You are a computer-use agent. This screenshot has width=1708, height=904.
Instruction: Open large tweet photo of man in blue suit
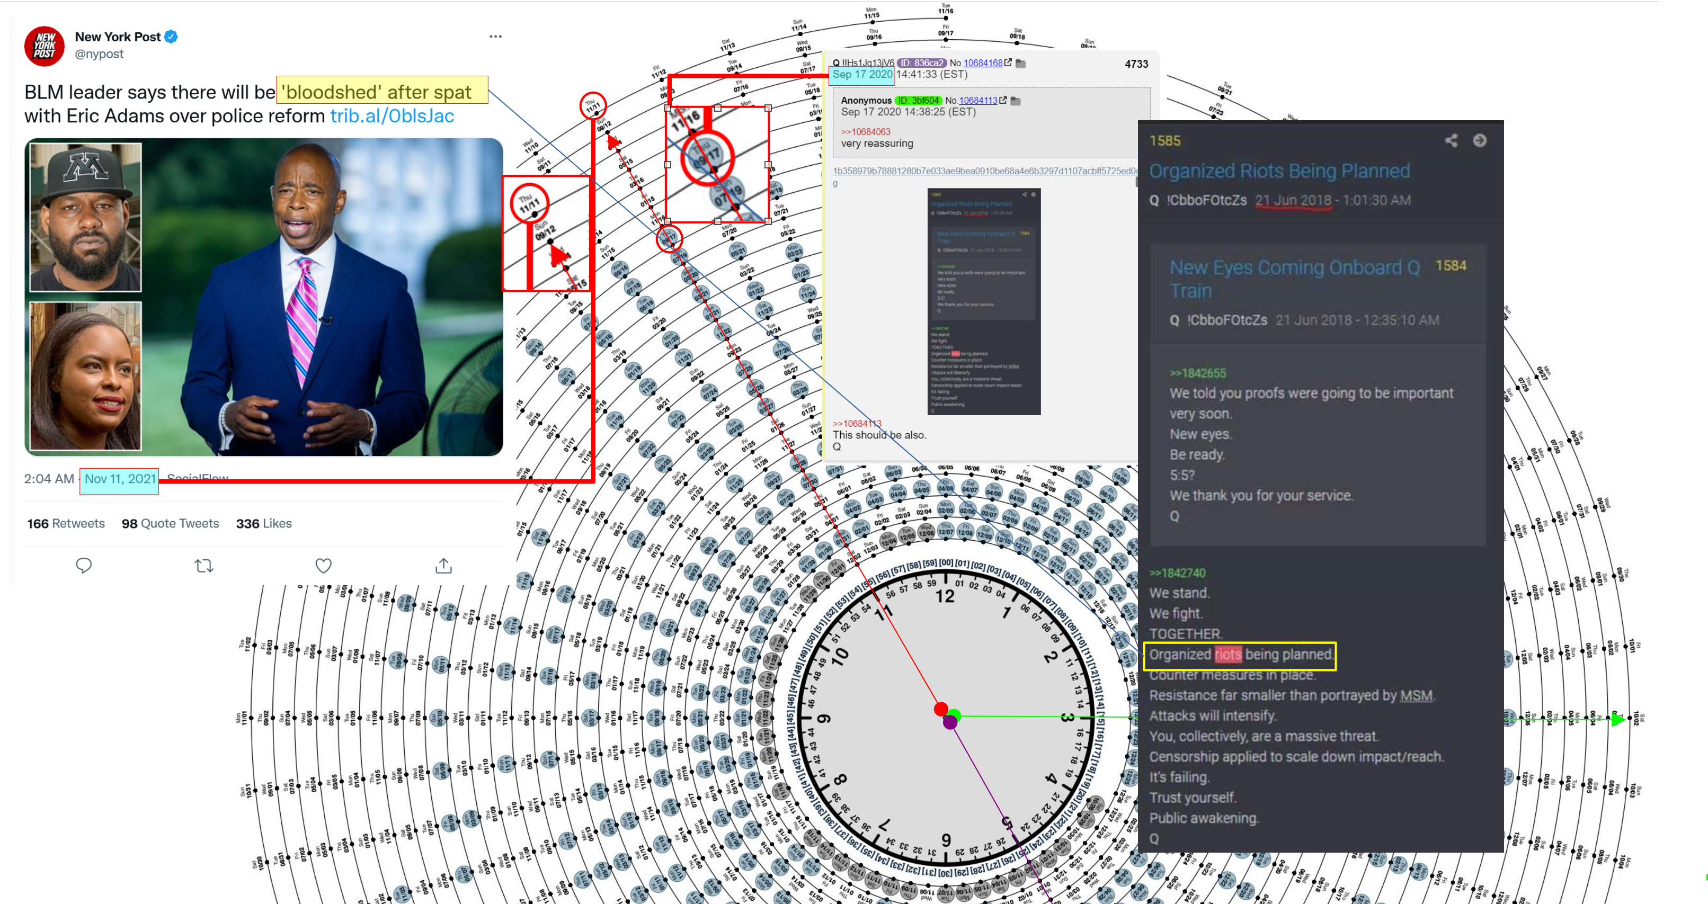323,297
